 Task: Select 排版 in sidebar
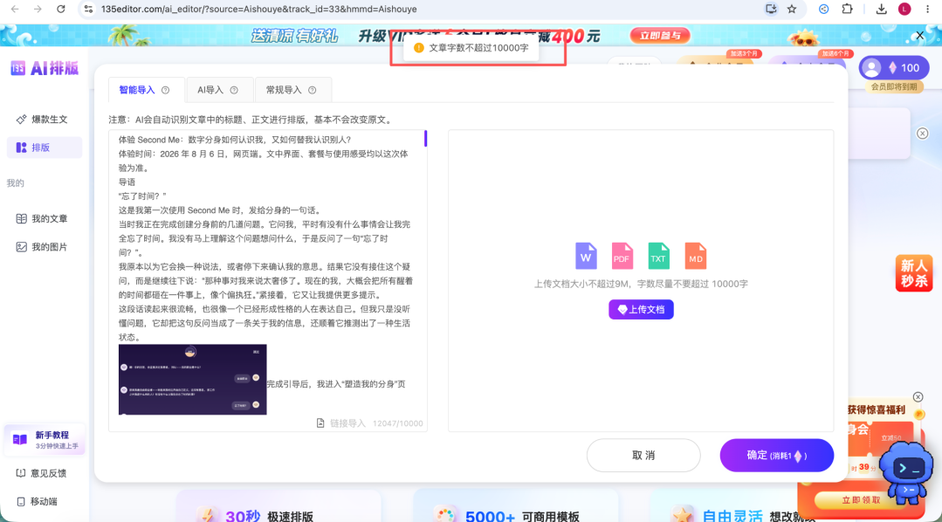tap(45, 148)
